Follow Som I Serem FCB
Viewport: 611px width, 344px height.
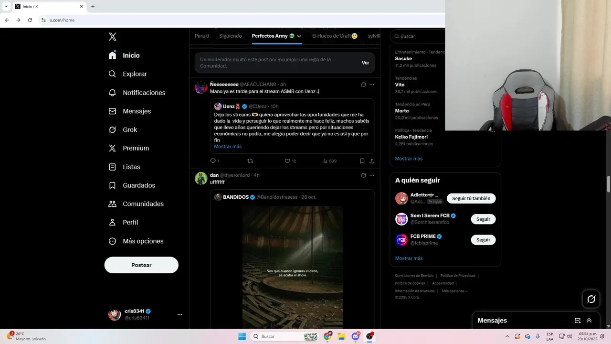[483, 219]
